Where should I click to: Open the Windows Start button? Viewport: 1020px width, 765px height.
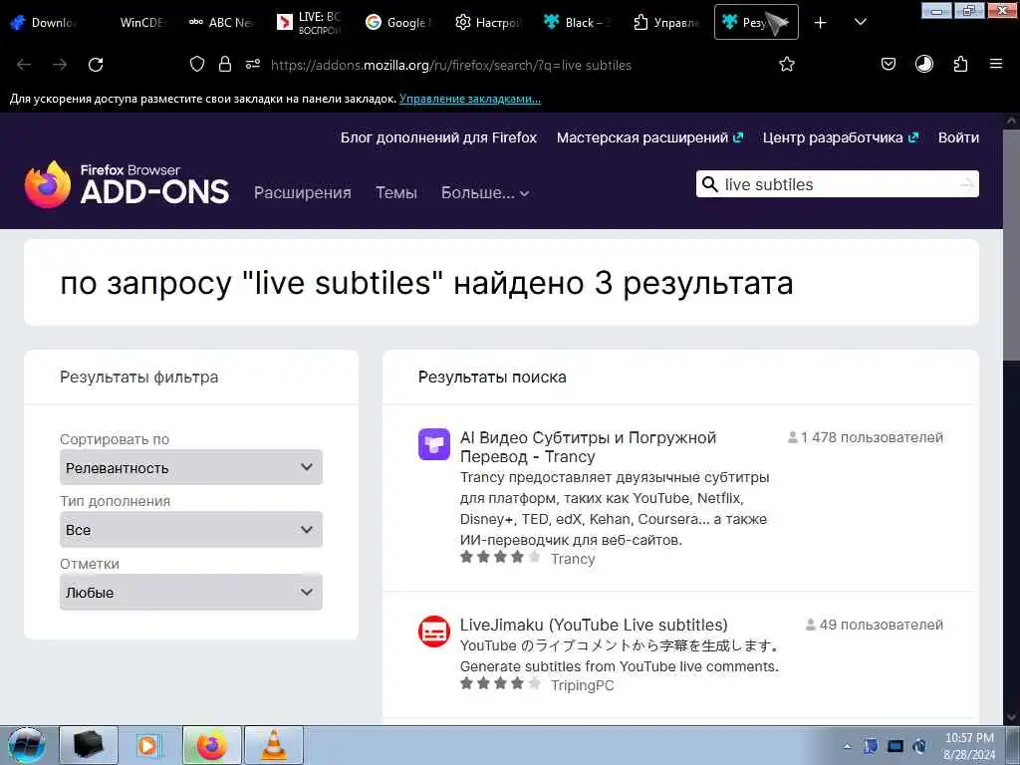(26, 745)
